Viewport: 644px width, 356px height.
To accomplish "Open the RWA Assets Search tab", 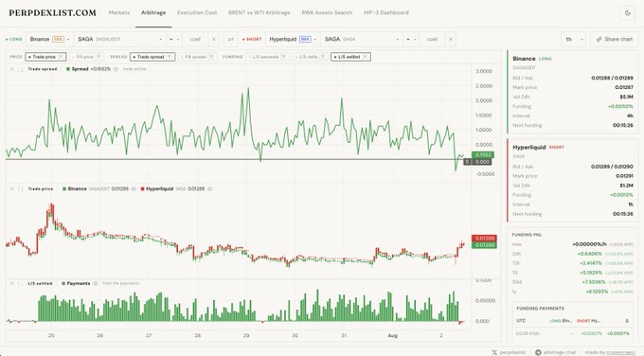I will [x=327, y=12].
